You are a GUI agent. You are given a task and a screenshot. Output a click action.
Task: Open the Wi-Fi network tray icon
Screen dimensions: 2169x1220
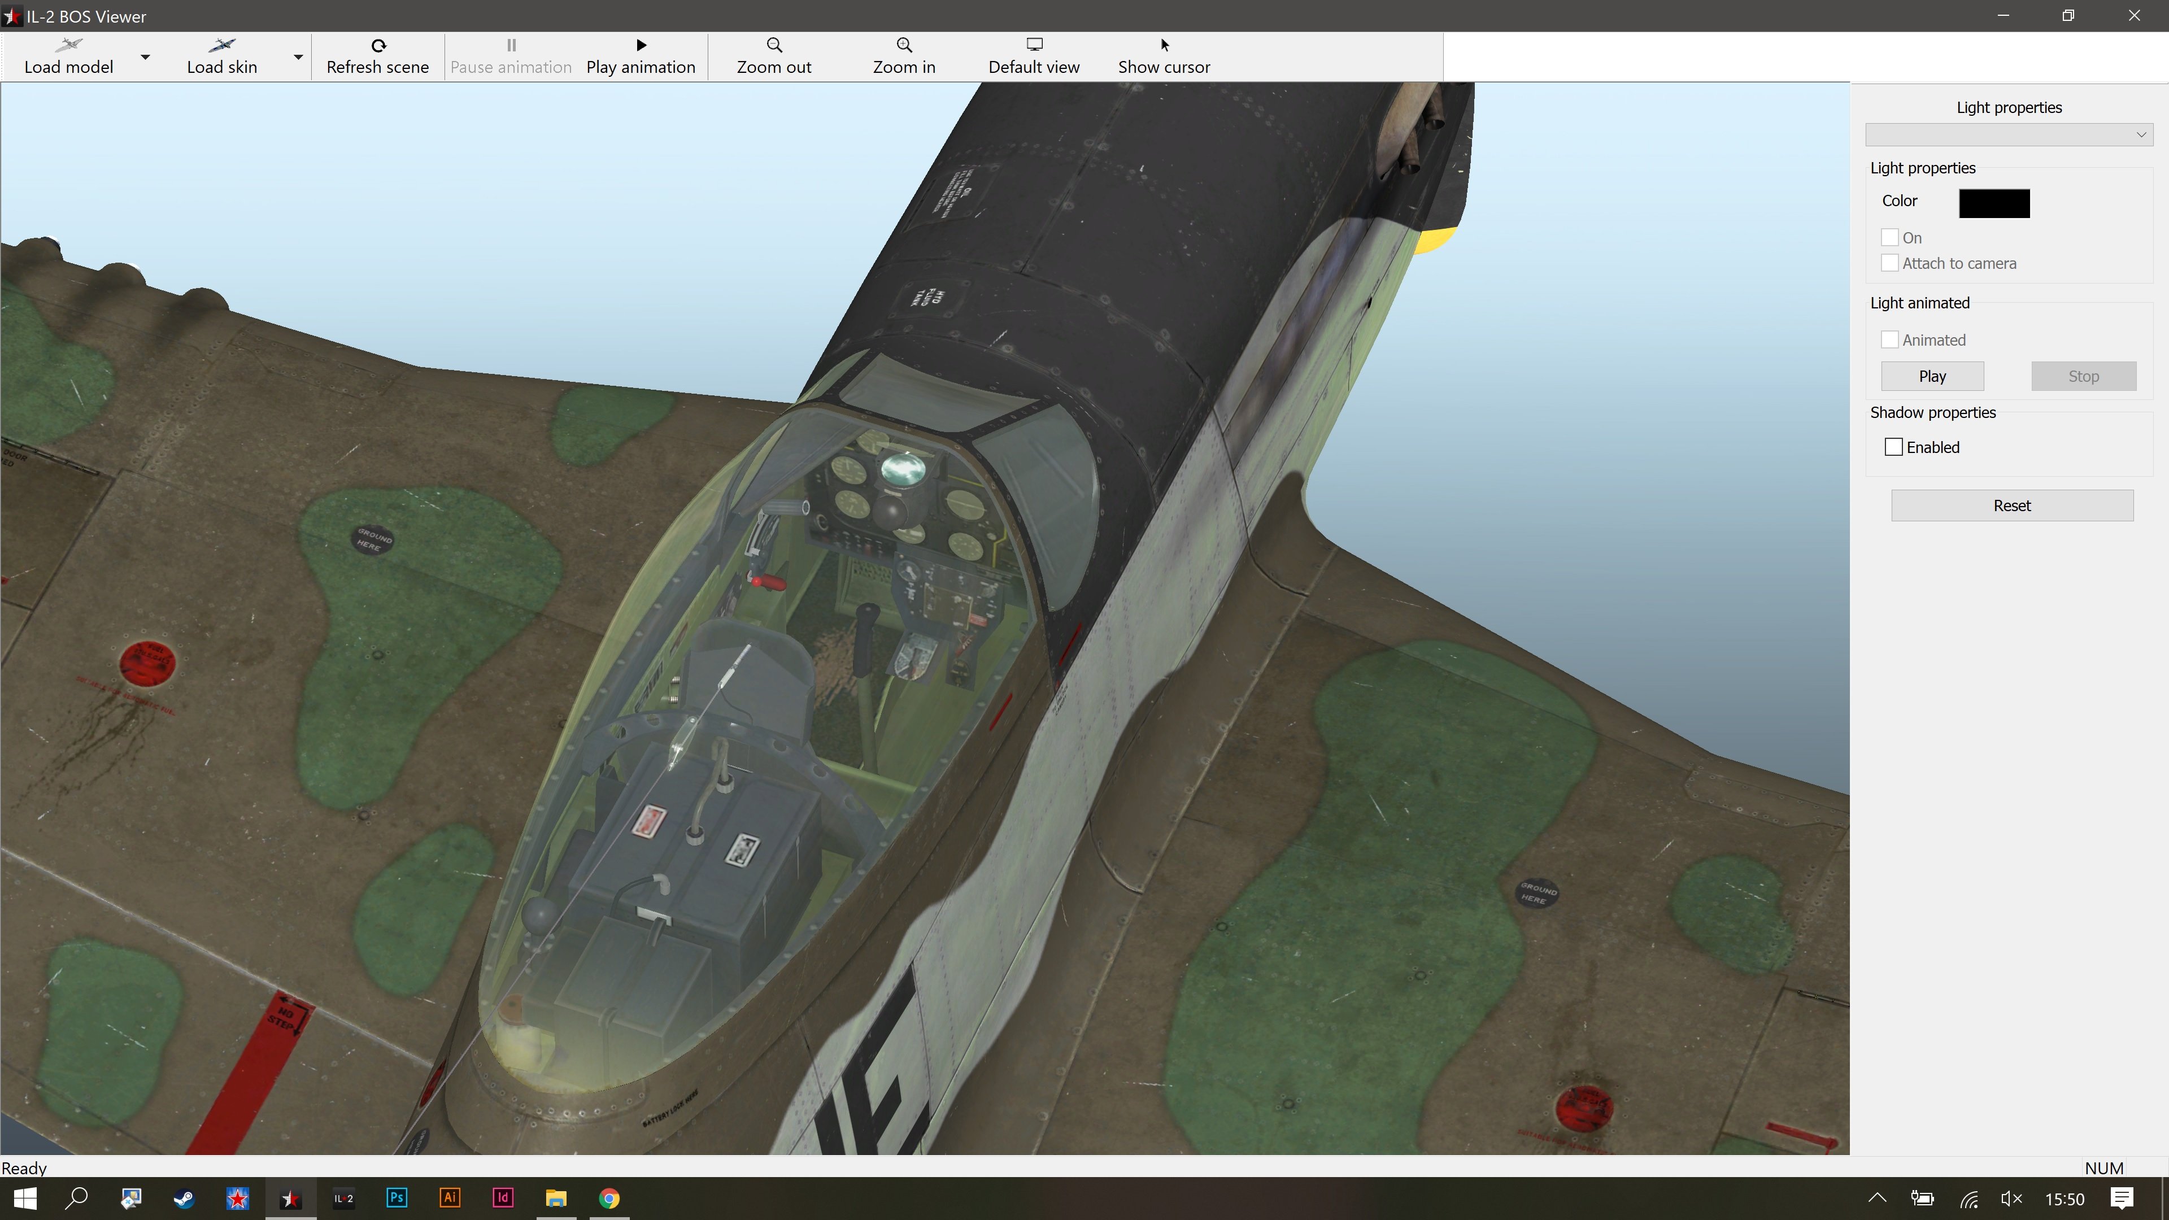click(1968, 1198)
